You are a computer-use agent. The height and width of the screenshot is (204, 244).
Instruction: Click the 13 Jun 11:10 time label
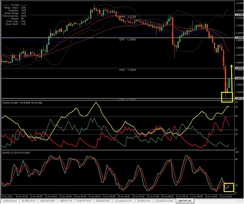coord(226,196)
